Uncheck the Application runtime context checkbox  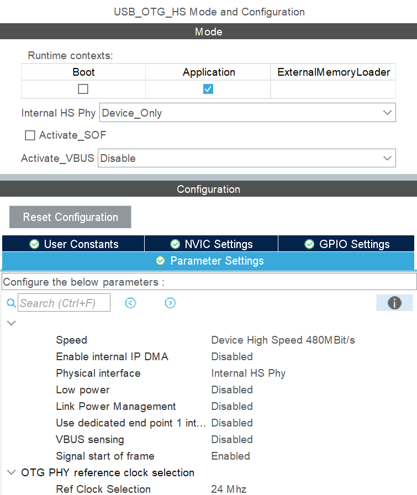tap(208, 89)
